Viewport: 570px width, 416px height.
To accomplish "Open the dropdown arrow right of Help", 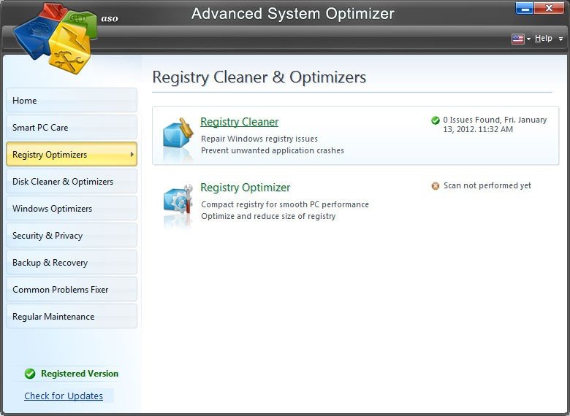I will pos(561,39).
